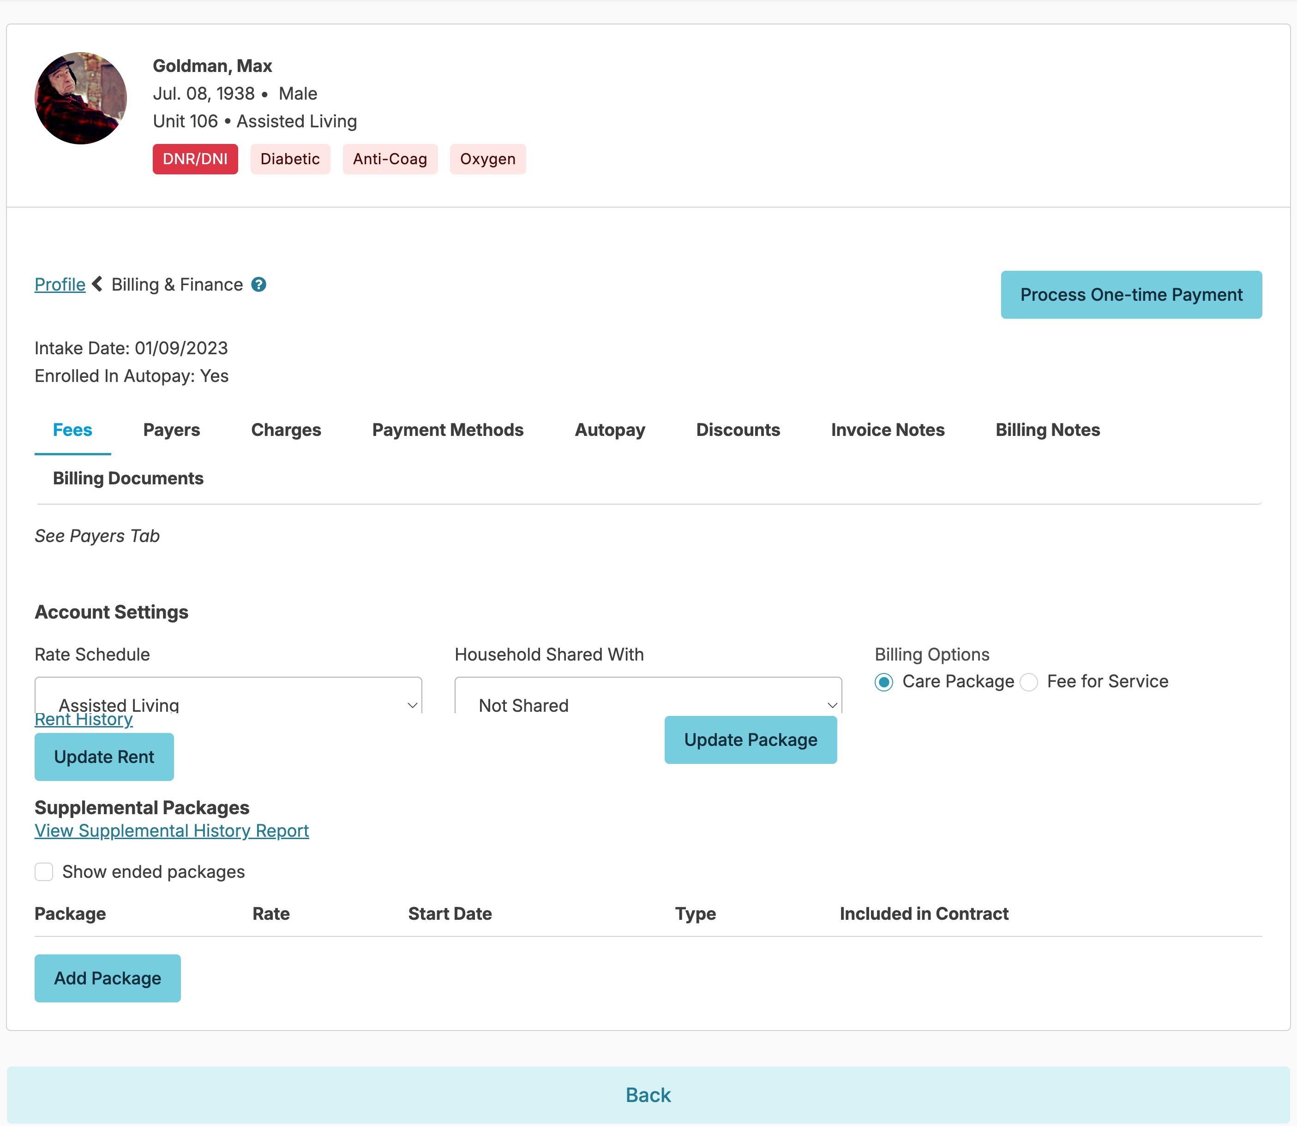Click Process One-time Payment button

tap(1130, 295)
